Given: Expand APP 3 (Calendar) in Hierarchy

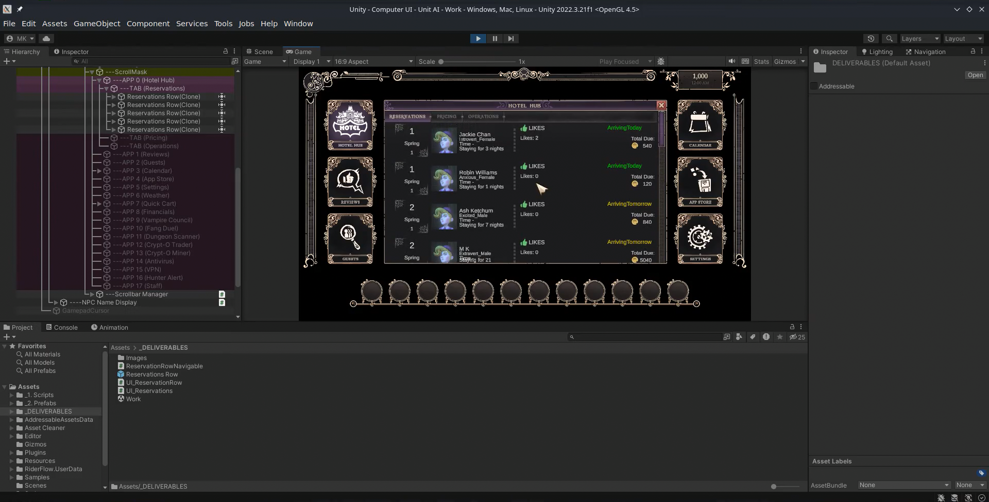Looking at the screenshot, I should [x=99, y=171].
